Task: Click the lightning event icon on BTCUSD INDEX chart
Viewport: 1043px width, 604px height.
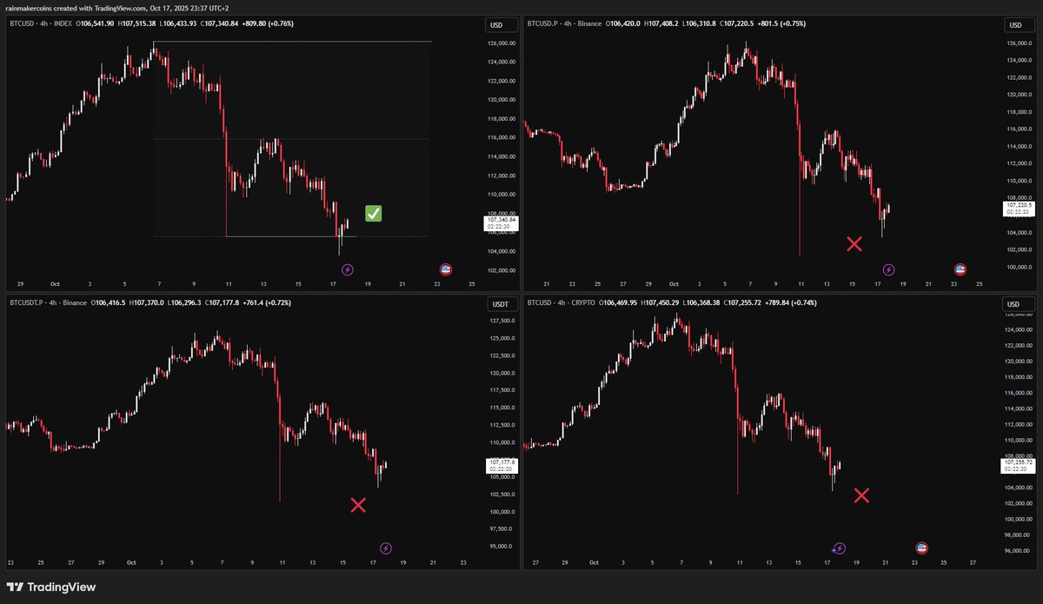Action: [348, 269]
